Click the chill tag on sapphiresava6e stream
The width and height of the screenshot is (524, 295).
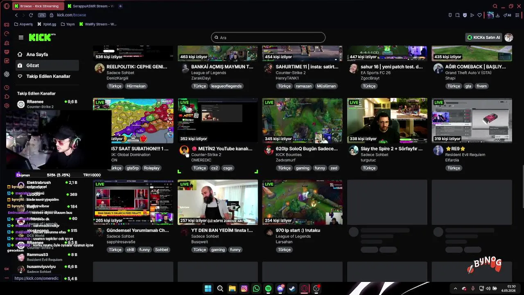pos(130,250)
